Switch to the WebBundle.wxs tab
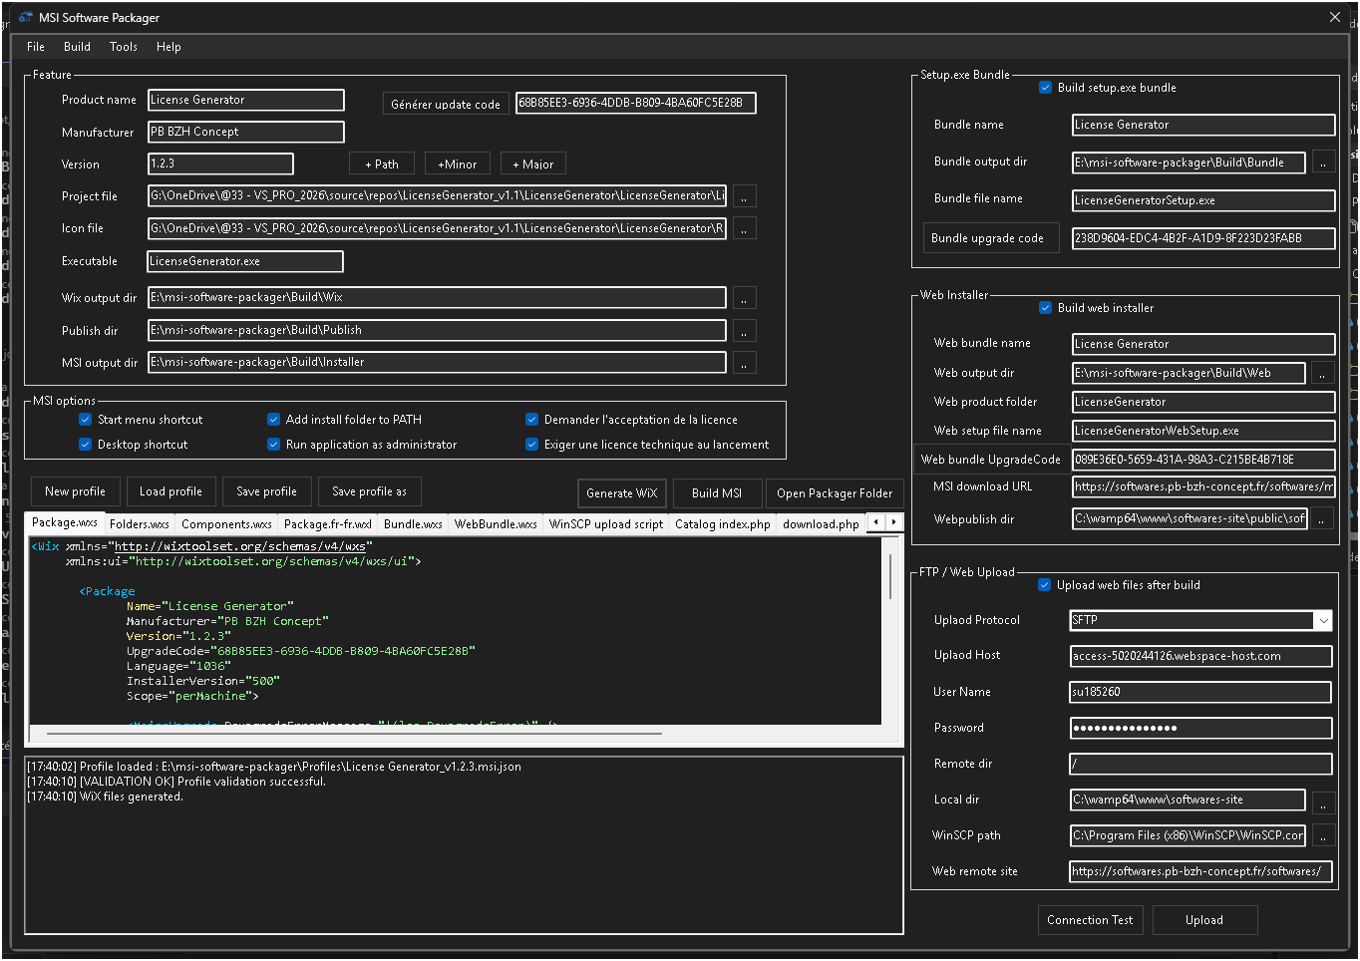The height and width of the screenshot is (961, 1360). [x=496, y=524]
